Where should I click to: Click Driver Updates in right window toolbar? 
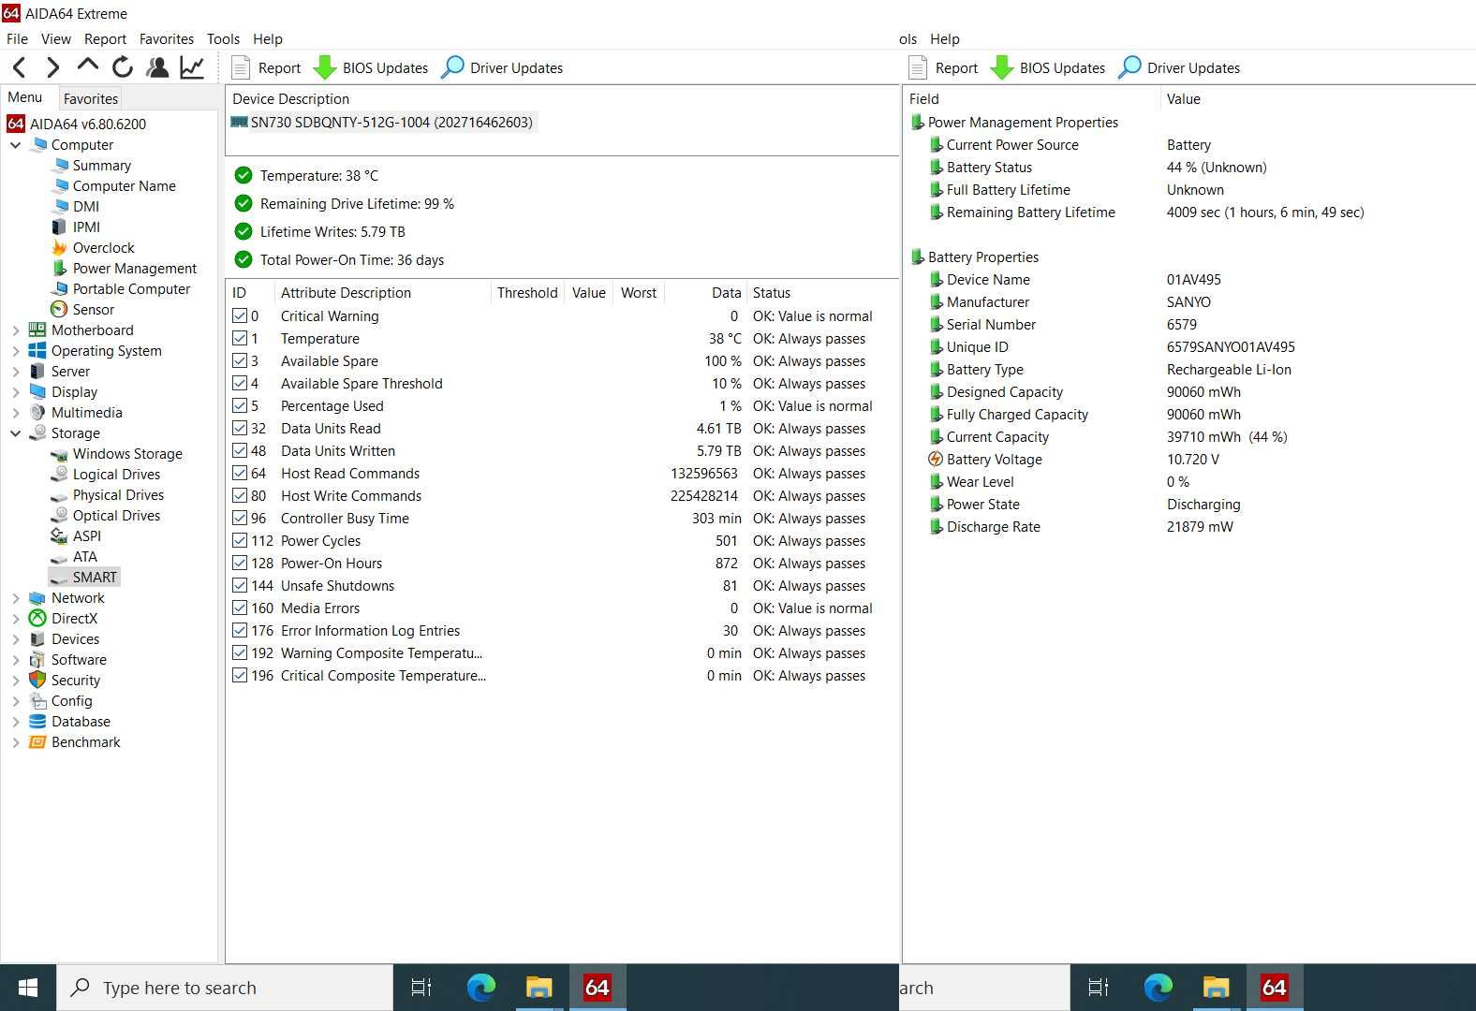point(1179,67)
